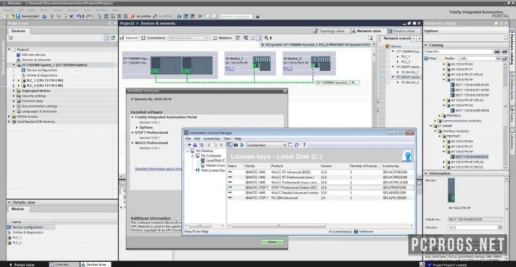Click in the Search in project field
The image size is (516, 267).
point(236,17)
